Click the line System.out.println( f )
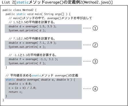This screenshot has height=106, width=128. (x=27, y=63)
